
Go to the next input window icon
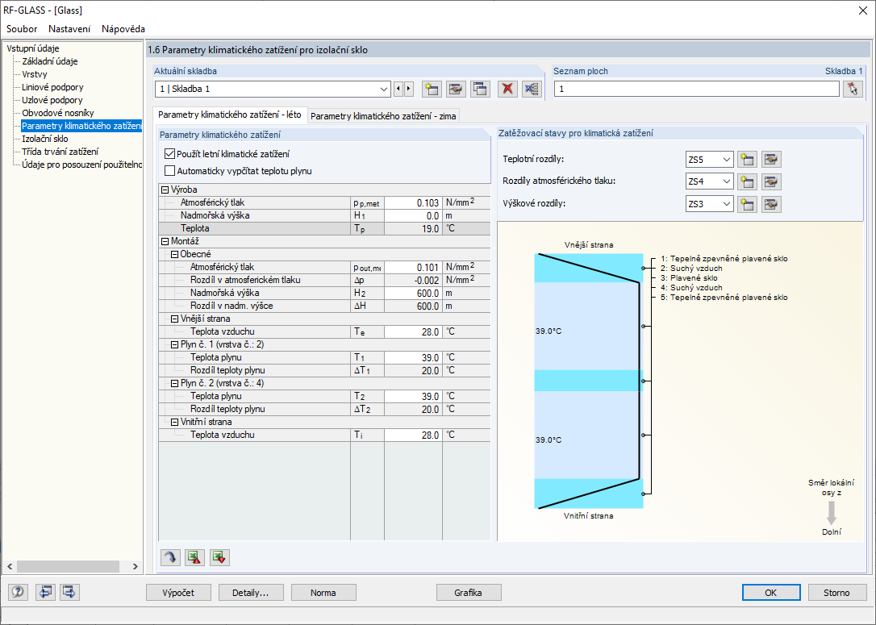point(70,592)
